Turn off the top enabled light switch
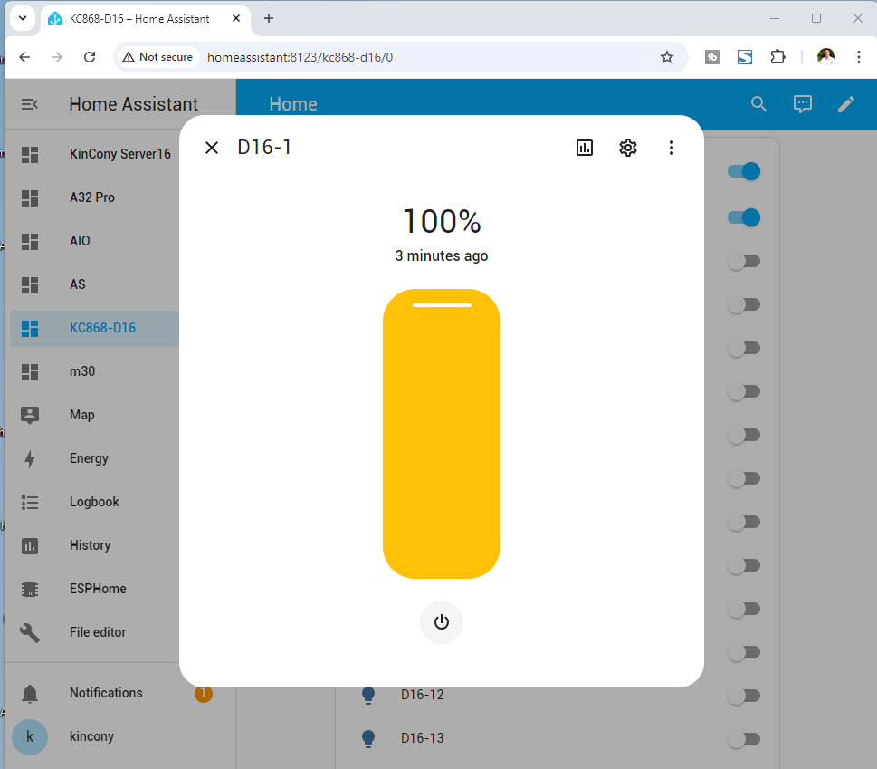 point(744,171)
